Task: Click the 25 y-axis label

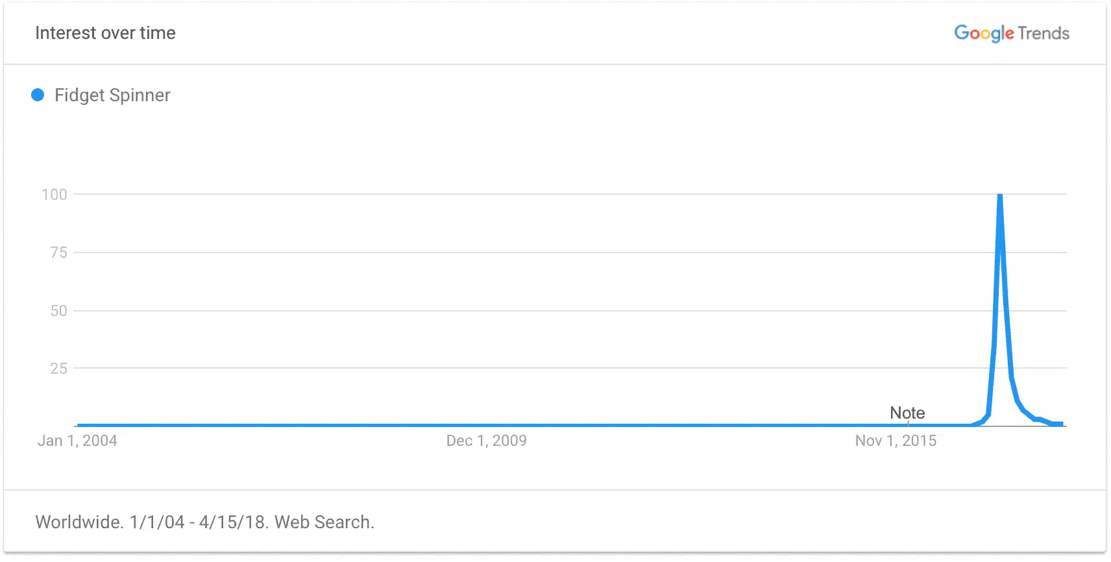Action: coord(58,369)
